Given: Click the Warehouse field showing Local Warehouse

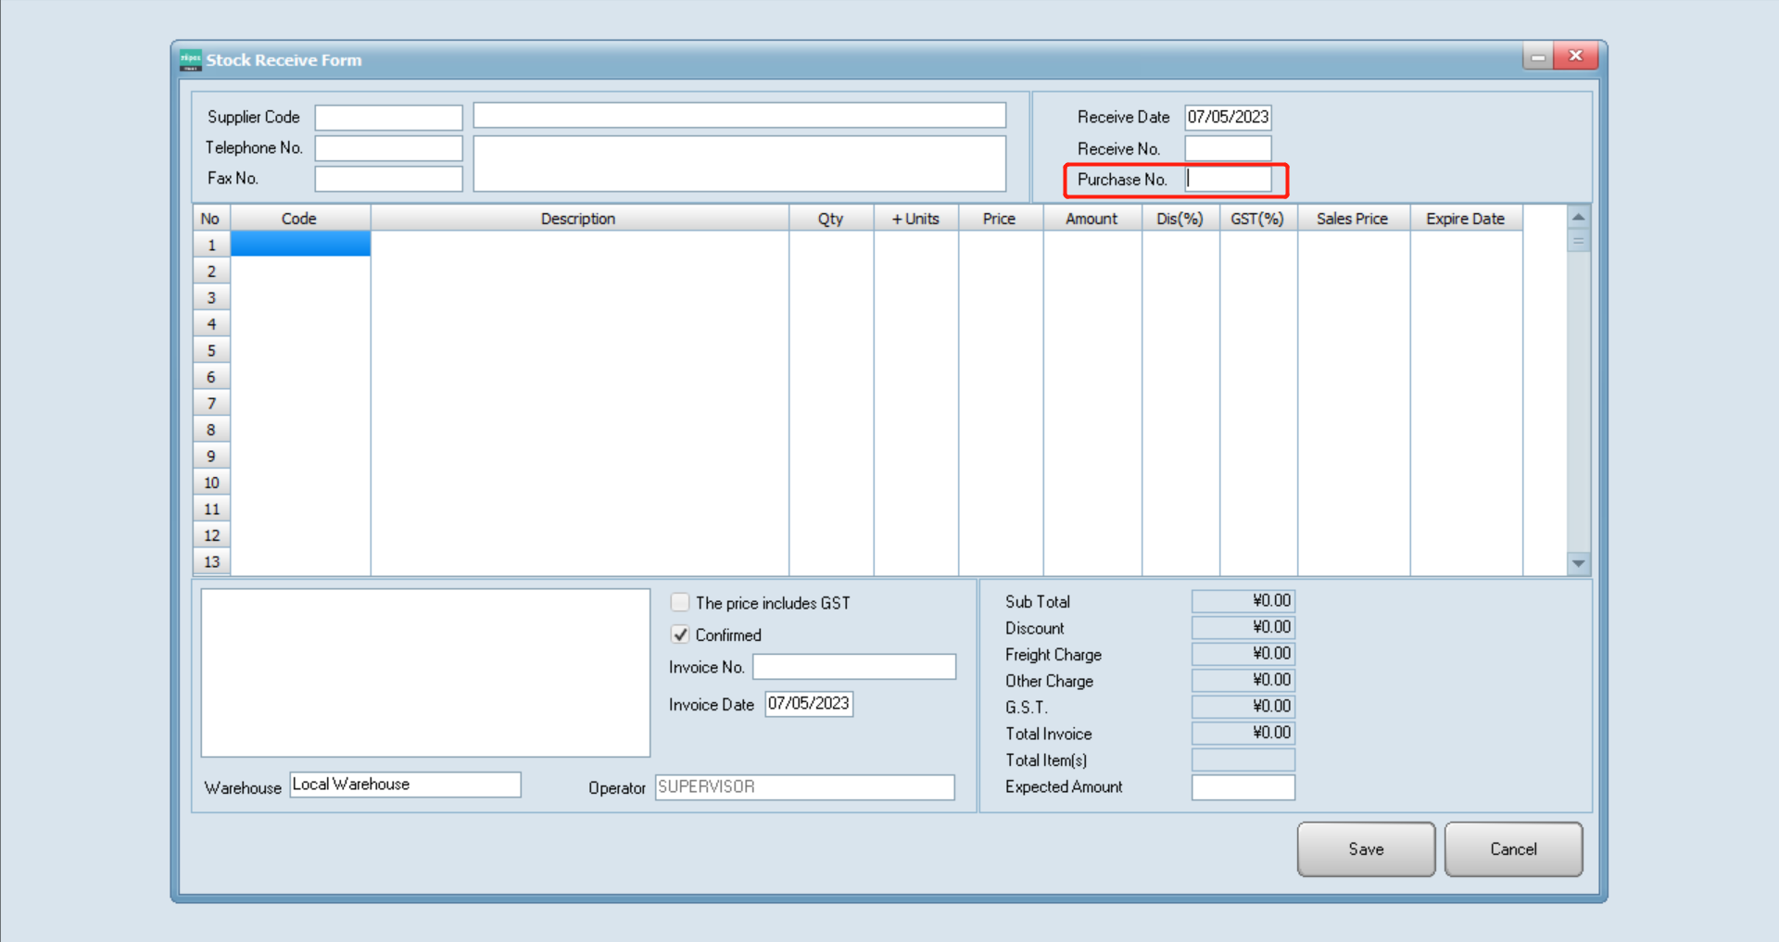Looking at the screenshot, I should [x=405, y=784].
